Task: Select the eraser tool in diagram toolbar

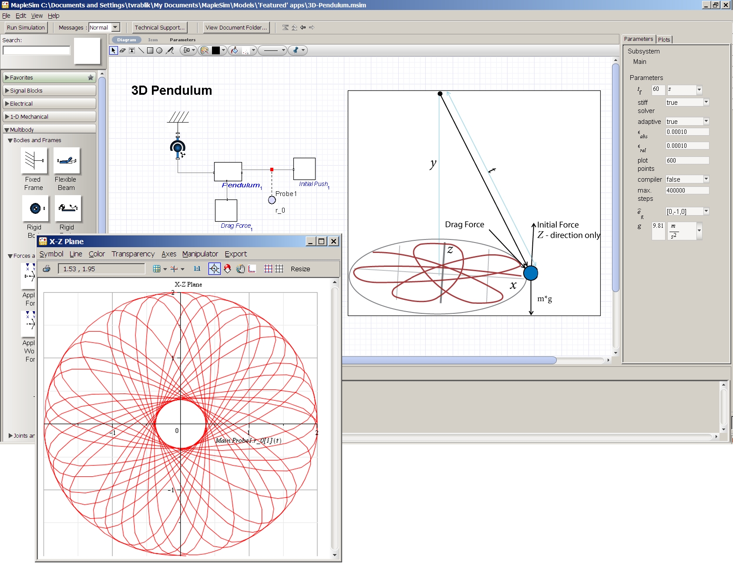Action: 123,50
